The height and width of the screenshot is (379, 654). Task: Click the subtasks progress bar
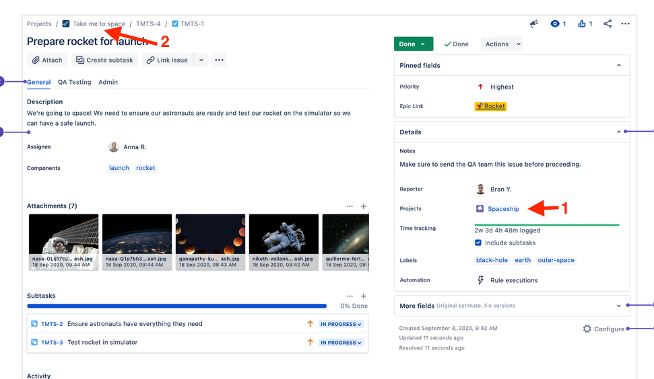[x=177, y=306]
